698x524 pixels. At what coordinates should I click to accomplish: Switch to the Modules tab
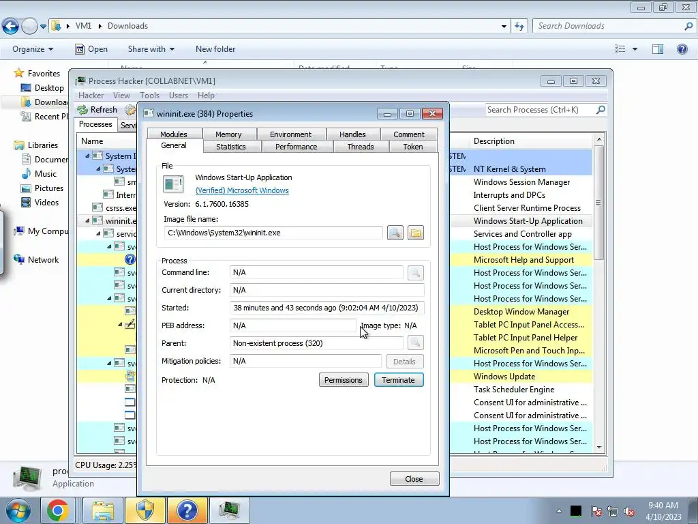click(x=174, y=134)
